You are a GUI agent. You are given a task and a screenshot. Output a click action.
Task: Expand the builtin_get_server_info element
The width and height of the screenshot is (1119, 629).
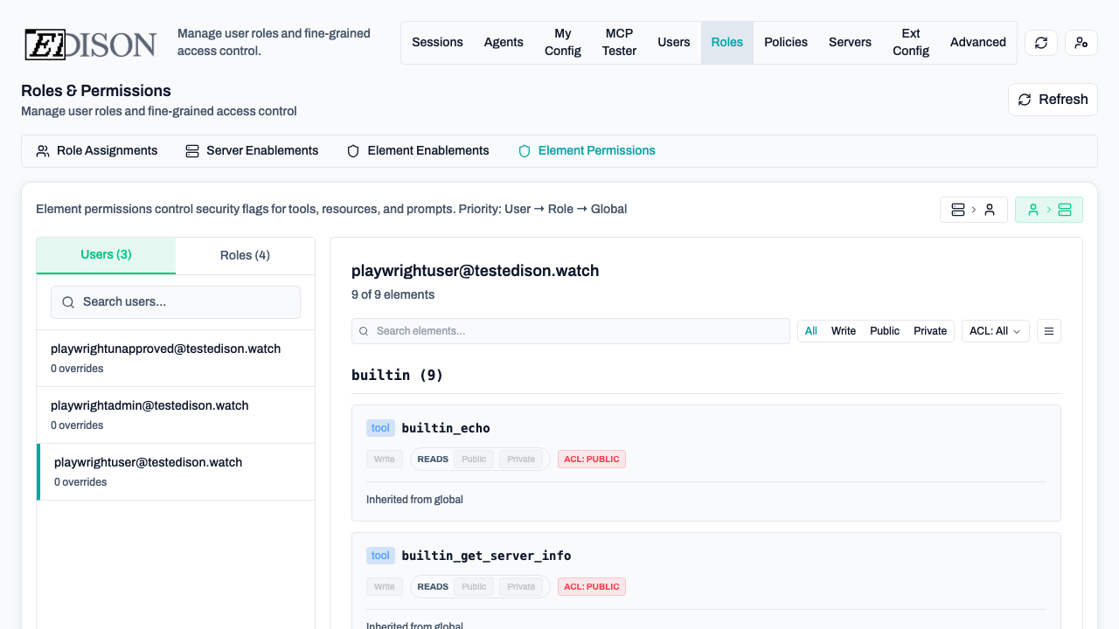click(x=486, y=555)
